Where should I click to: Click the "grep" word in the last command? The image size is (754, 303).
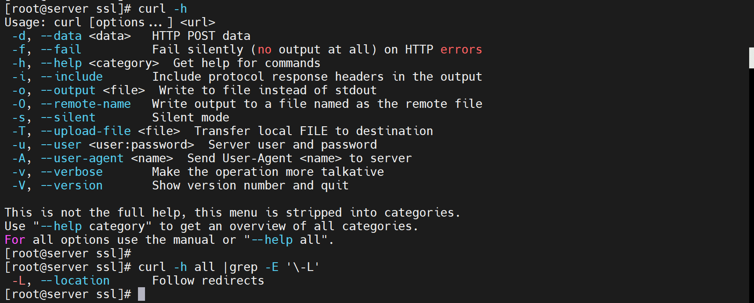[x=243, y=267]
